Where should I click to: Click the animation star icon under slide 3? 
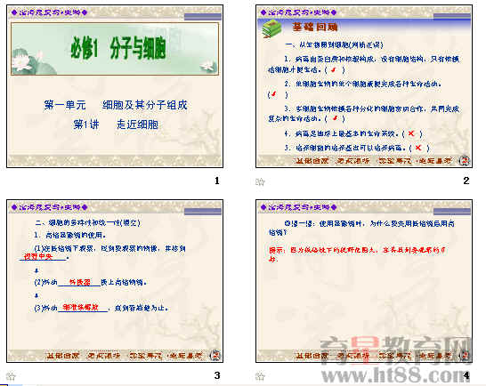(11, 376)
